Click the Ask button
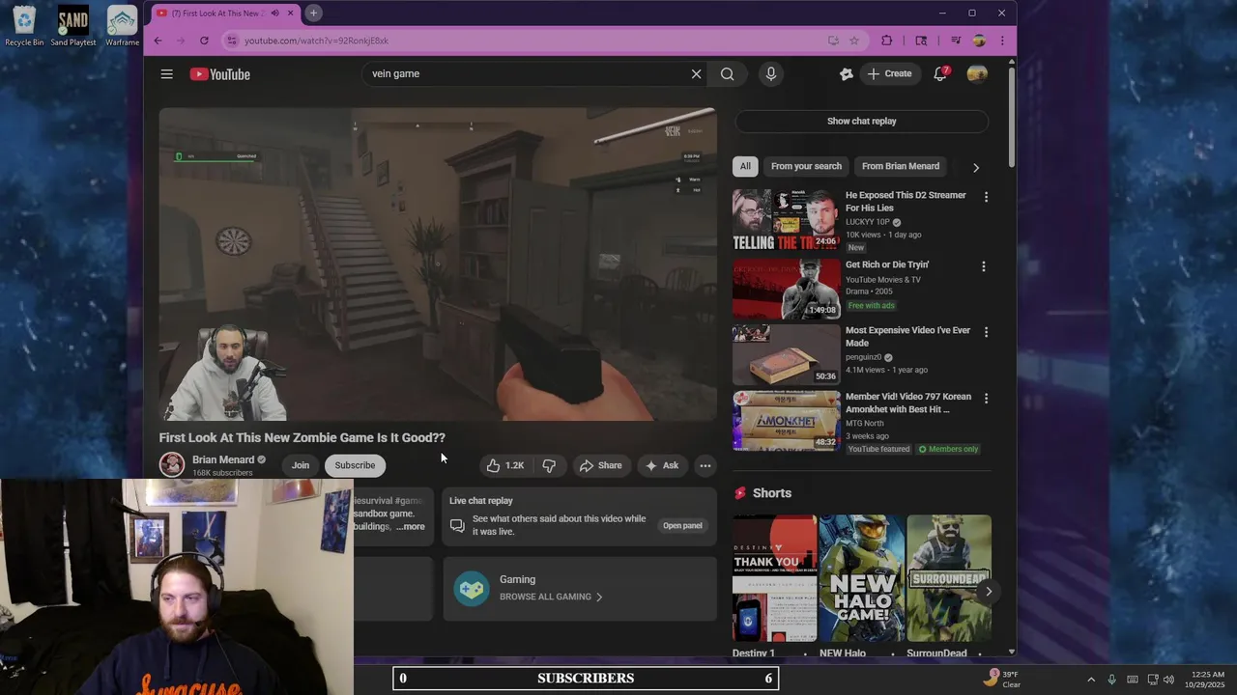Image resolution: width=1237 pixels, height=695 pixels. point(662,465)
